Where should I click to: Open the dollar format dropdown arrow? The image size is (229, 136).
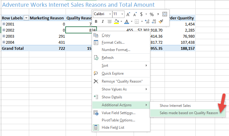pos(146,14)
